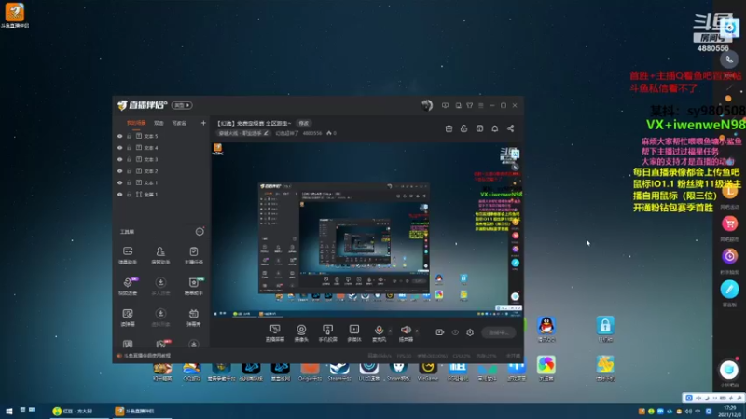Viewport: 746px width, 419px height.
Task: Select the 文本 2 layer row
Action: pos(161,171)
